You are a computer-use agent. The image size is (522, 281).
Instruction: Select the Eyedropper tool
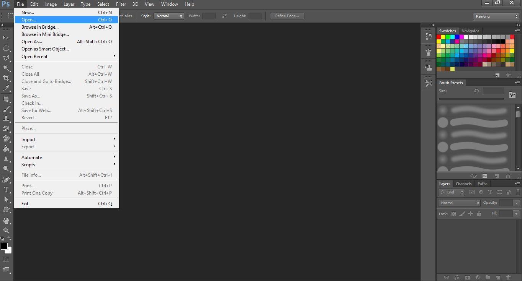point(6,88)
